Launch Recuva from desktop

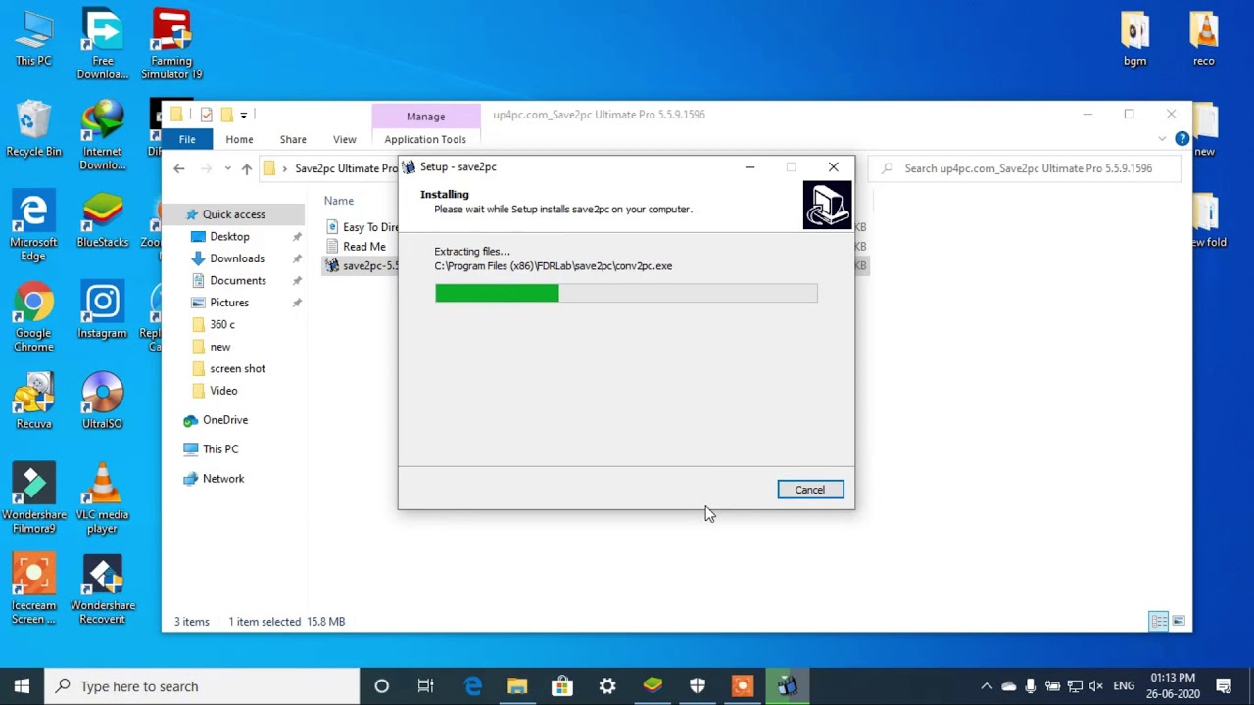coord(33,401)
